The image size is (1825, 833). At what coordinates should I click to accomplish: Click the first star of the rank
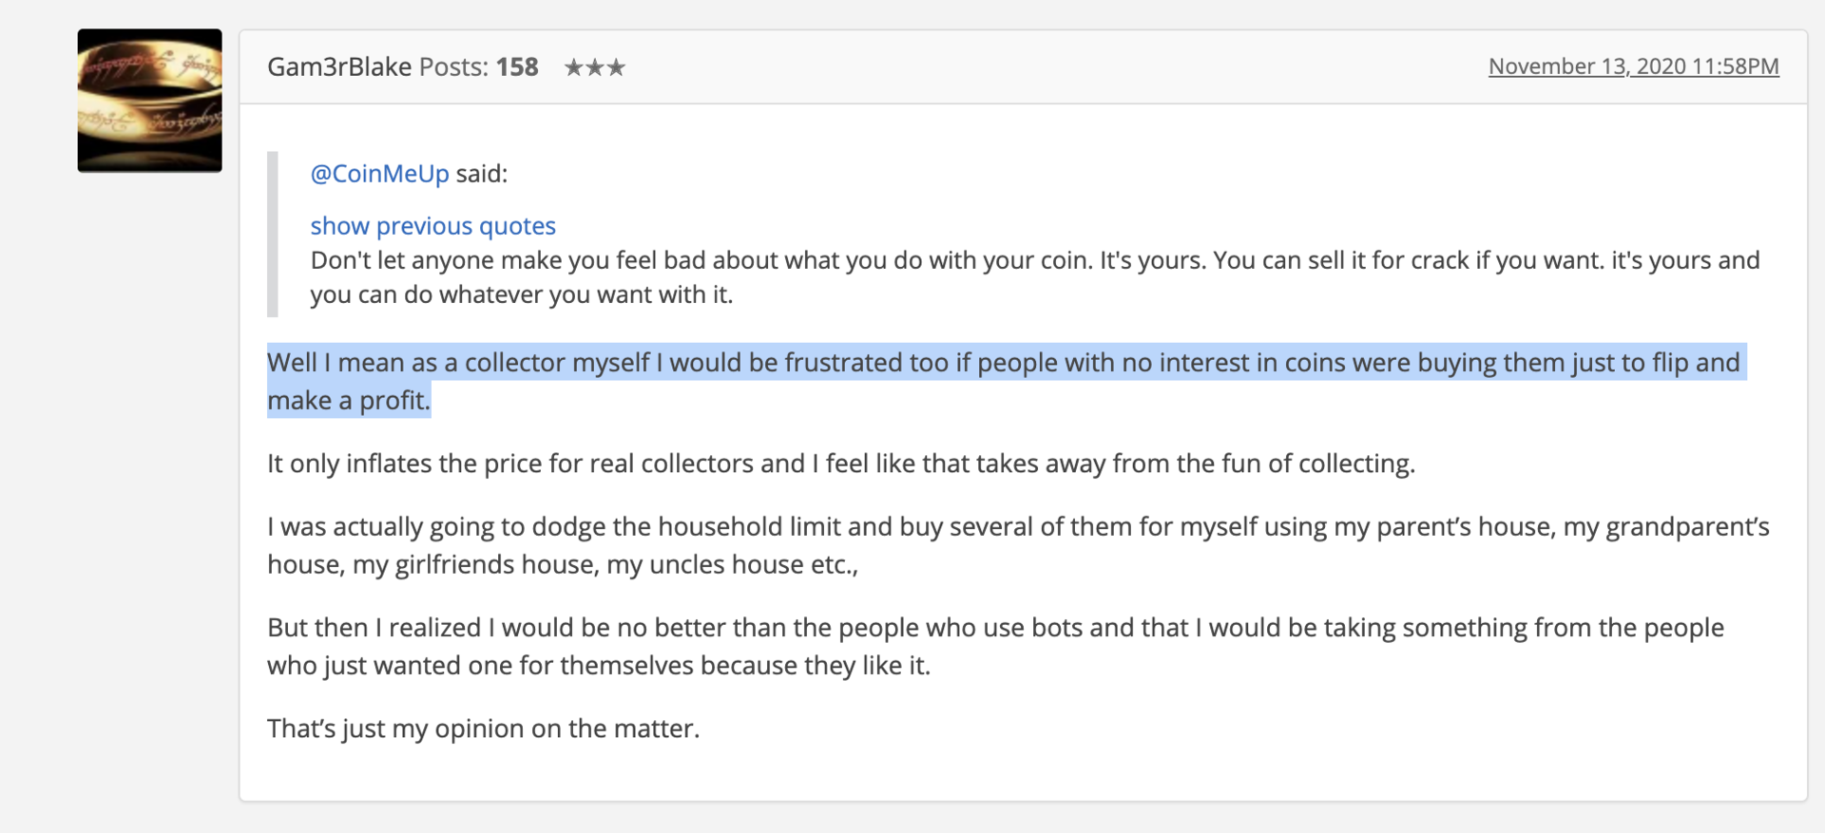(574, 67)
